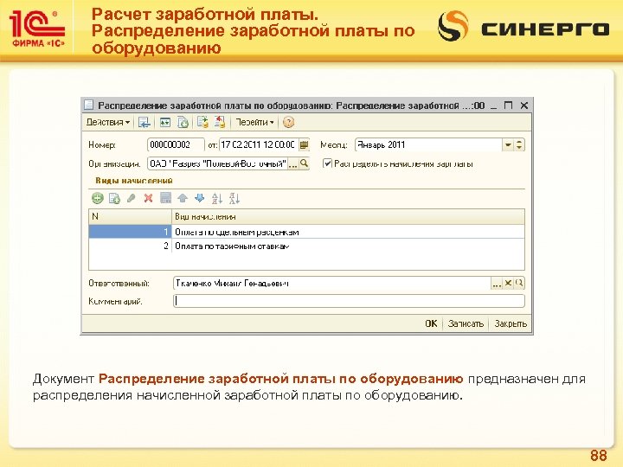Click the copy row icon in table toolbar

115,198
